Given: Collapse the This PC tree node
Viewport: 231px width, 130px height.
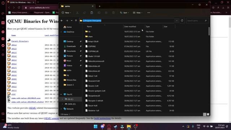Looking at the screenshot, I should coord(61,95).
